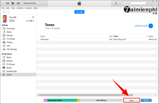Select Movies under Settings
This screenshot has width=159, height=104.
click(x=10, y=36)
